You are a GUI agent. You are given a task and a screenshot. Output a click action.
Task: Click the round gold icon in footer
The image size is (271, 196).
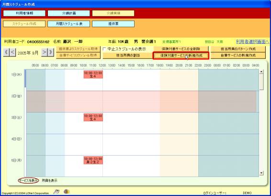click(x=67, y=192)
